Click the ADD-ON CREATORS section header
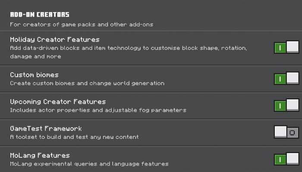The height and width of the screenshot is (172, 302). tap(40, 15)
